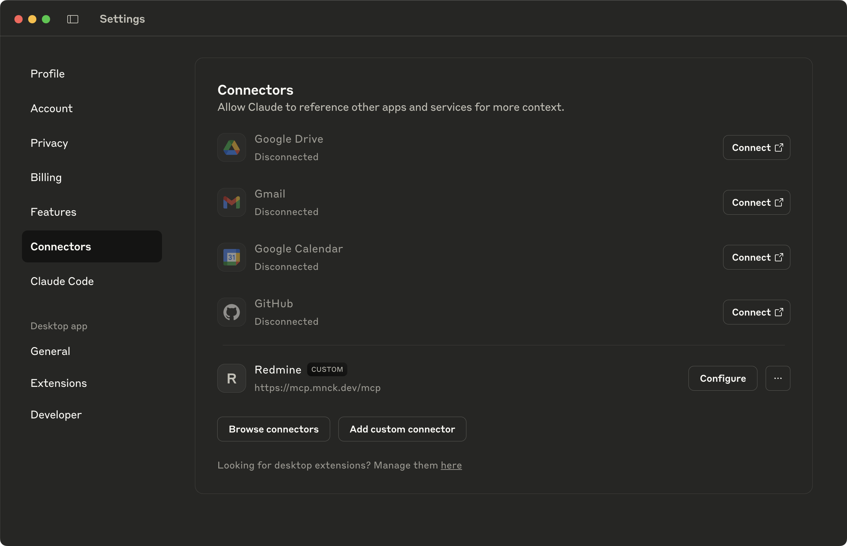Go to the Developer settings section
847x546 pixels.
[x=56, y=414]
